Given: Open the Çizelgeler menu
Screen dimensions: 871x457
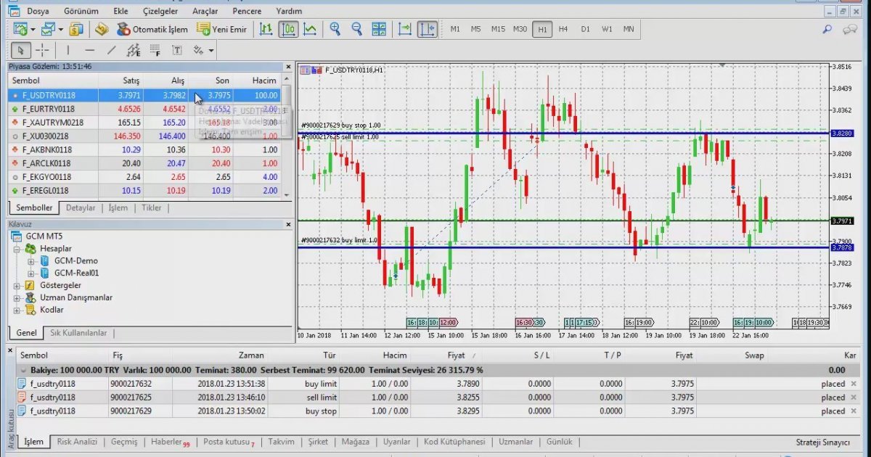Looking at the screenshot, I should pos(160,11).
